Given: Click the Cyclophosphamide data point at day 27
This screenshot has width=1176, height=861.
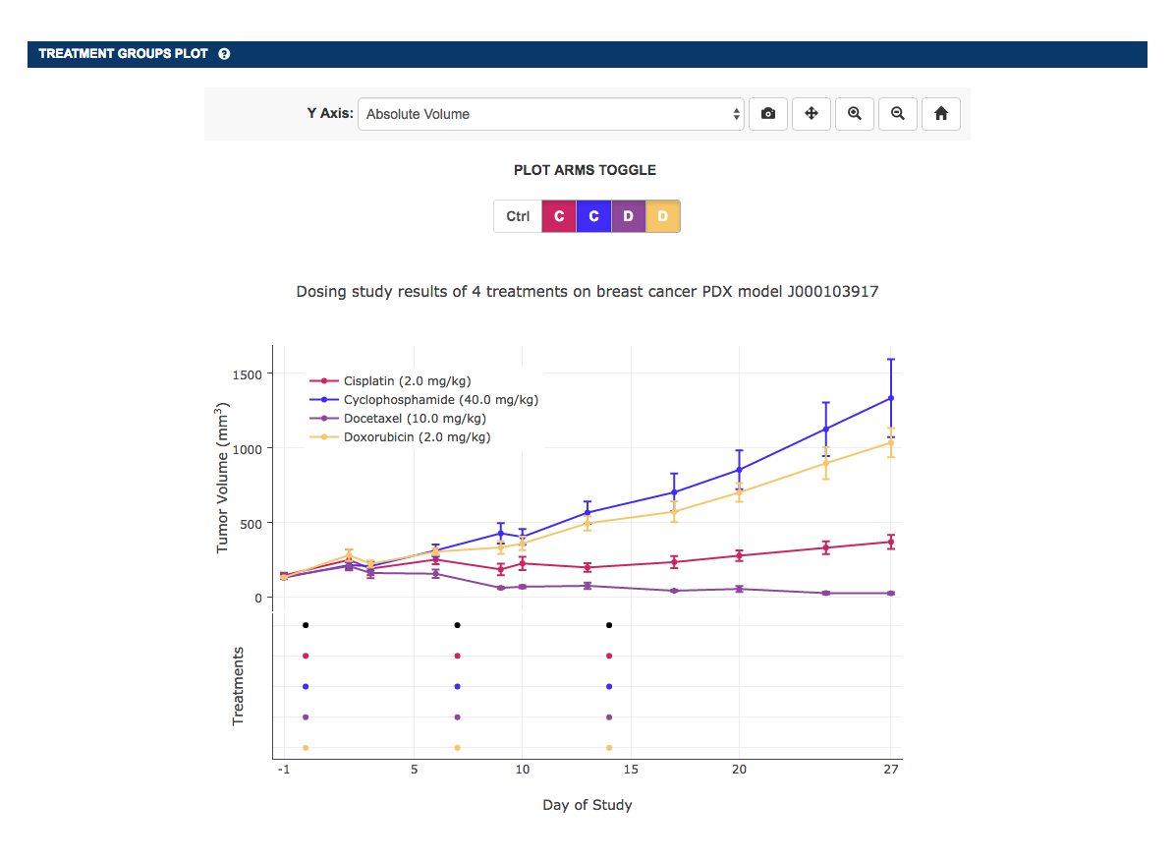Looking at the screenshot, I should click(x=891, y=398).
